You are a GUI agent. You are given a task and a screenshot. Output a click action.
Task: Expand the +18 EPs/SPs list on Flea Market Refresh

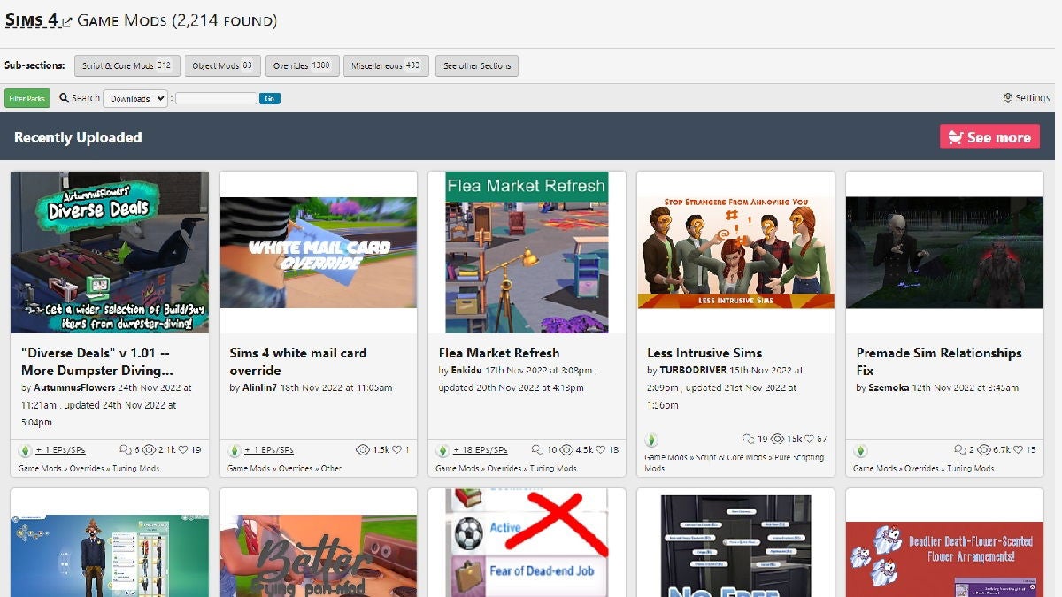coord(481,449)
